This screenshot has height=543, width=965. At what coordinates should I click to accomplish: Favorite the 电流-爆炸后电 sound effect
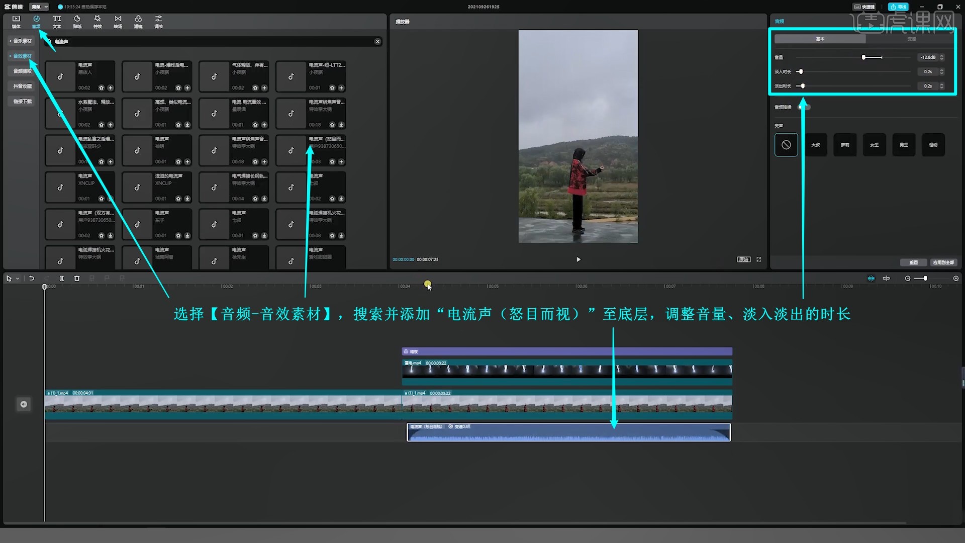(x=178, y=88)
